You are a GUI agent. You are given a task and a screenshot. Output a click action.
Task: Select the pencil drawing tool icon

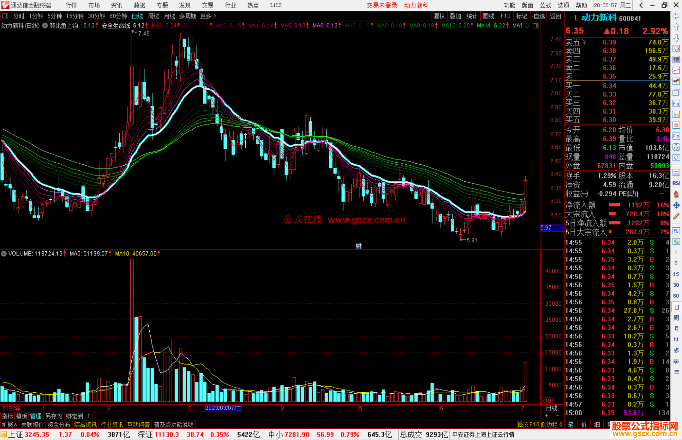click(676, 216)
